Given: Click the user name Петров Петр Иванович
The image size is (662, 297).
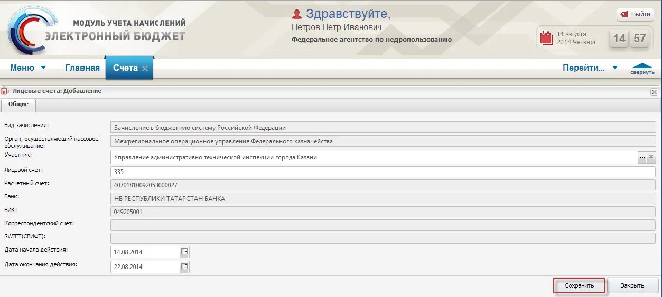Looking at the screenshot, I should click(337, 27).
